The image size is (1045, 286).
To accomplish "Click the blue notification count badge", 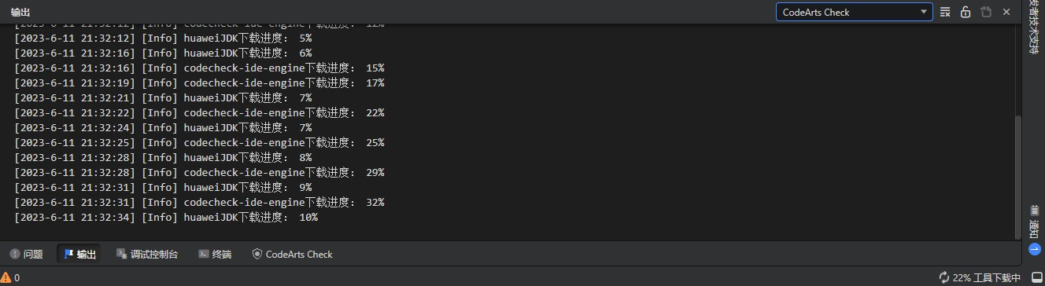I will pos(1035,249).
